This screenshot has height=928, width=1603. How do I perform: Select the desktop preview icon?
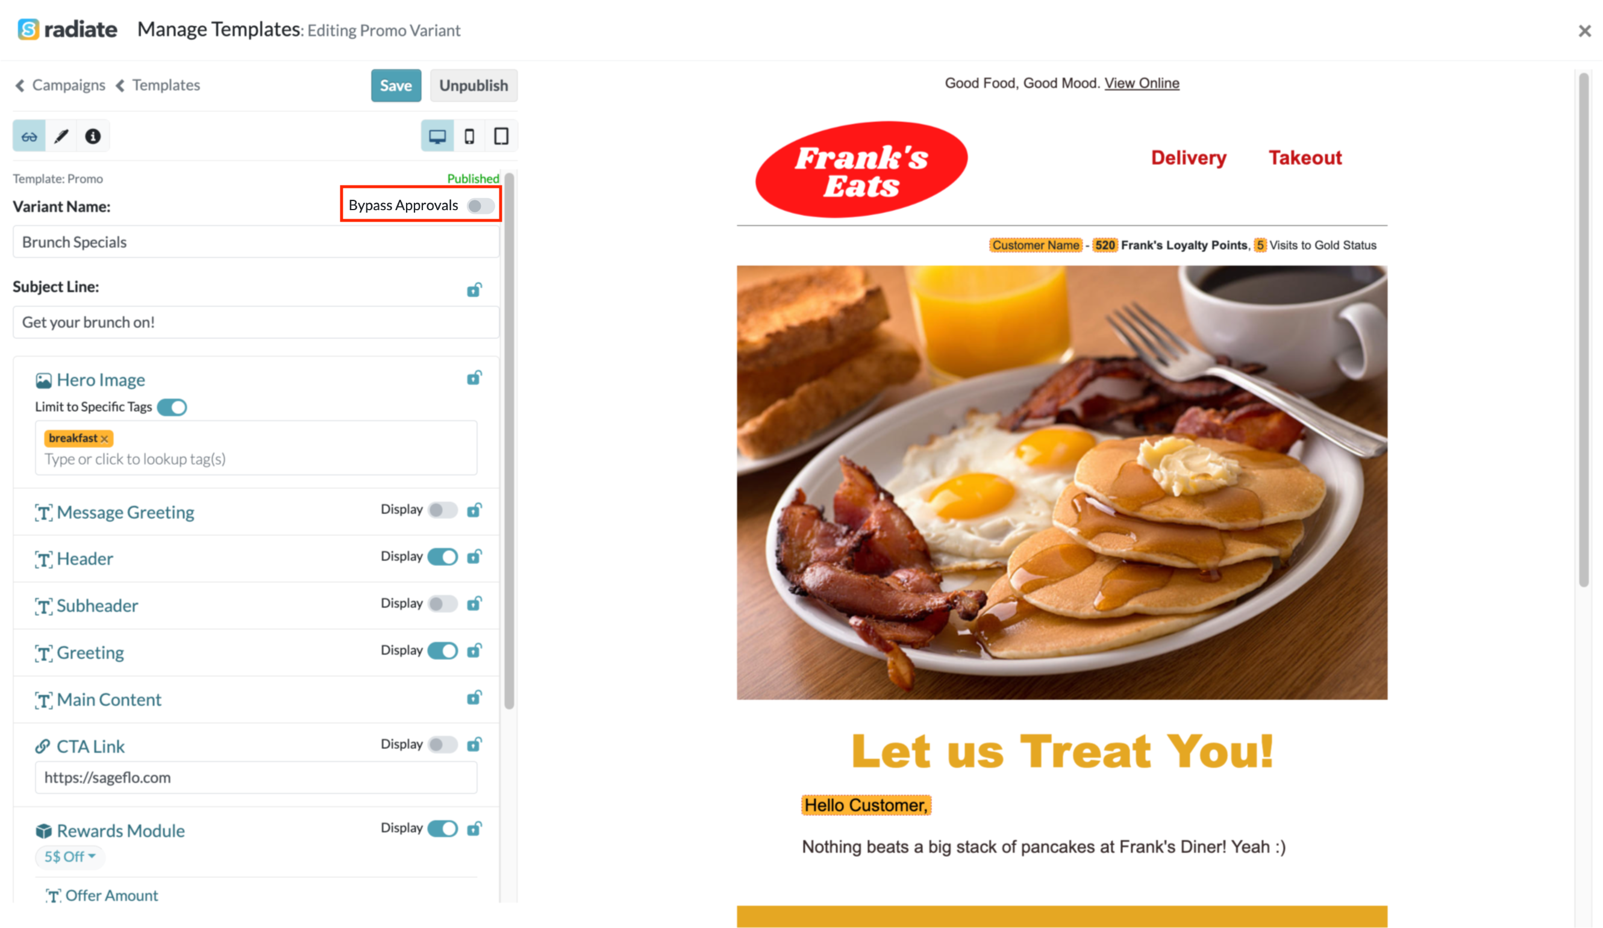pos(437,136)
